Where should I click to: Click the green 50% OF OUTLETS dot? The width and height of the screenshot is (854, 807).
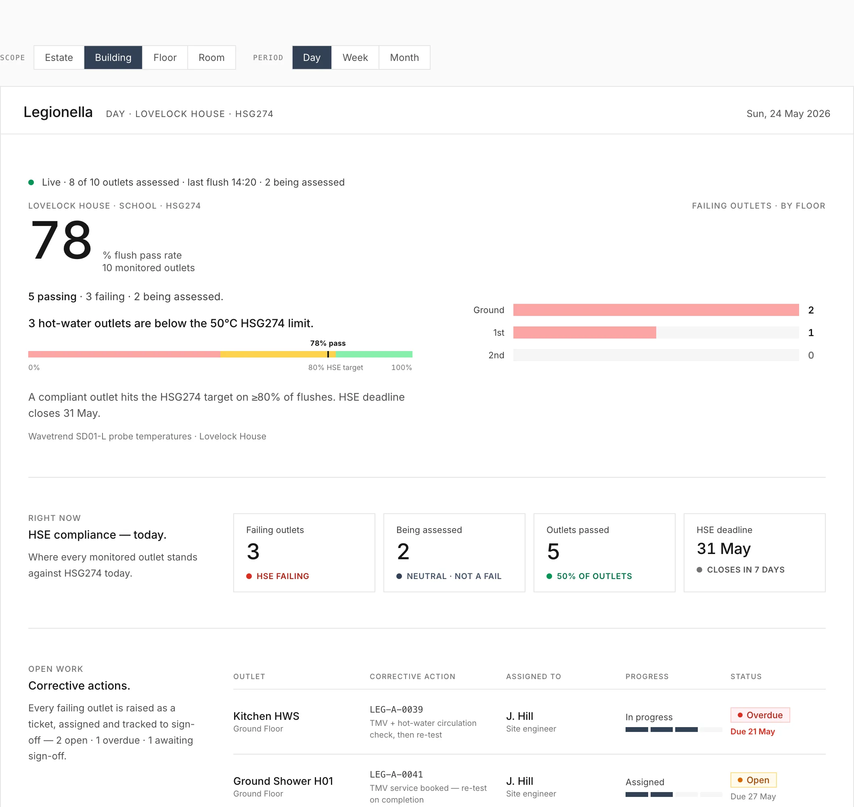(549, 577)
